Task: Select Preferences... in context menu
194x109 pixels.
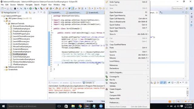Action: (127, 103)
